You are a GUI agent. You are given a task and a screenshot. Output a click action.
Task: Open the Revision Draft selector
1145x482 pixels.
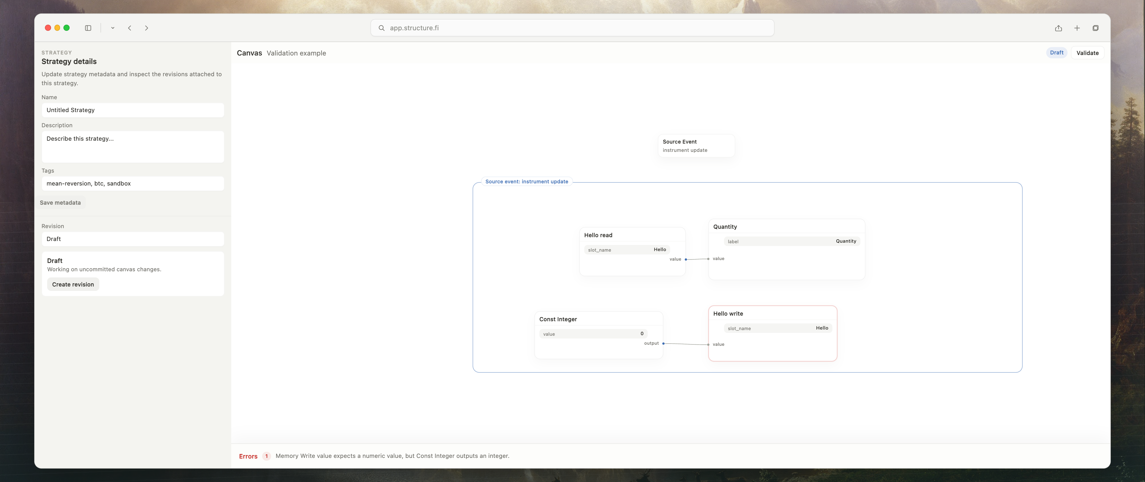[132, 239]
